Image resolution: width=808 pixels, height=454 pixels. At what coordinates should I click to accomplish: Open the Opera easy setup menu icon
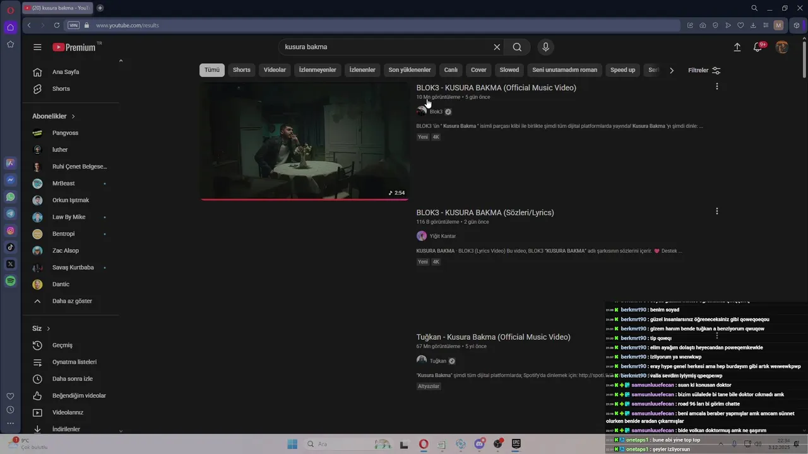766,25
